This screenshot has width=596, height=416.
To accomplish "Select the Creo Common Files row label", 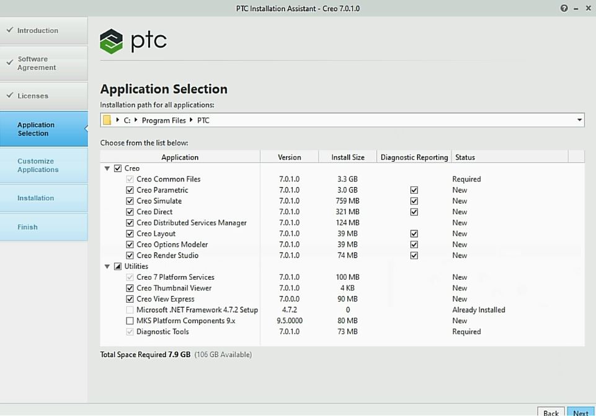I will pos(169,179).
